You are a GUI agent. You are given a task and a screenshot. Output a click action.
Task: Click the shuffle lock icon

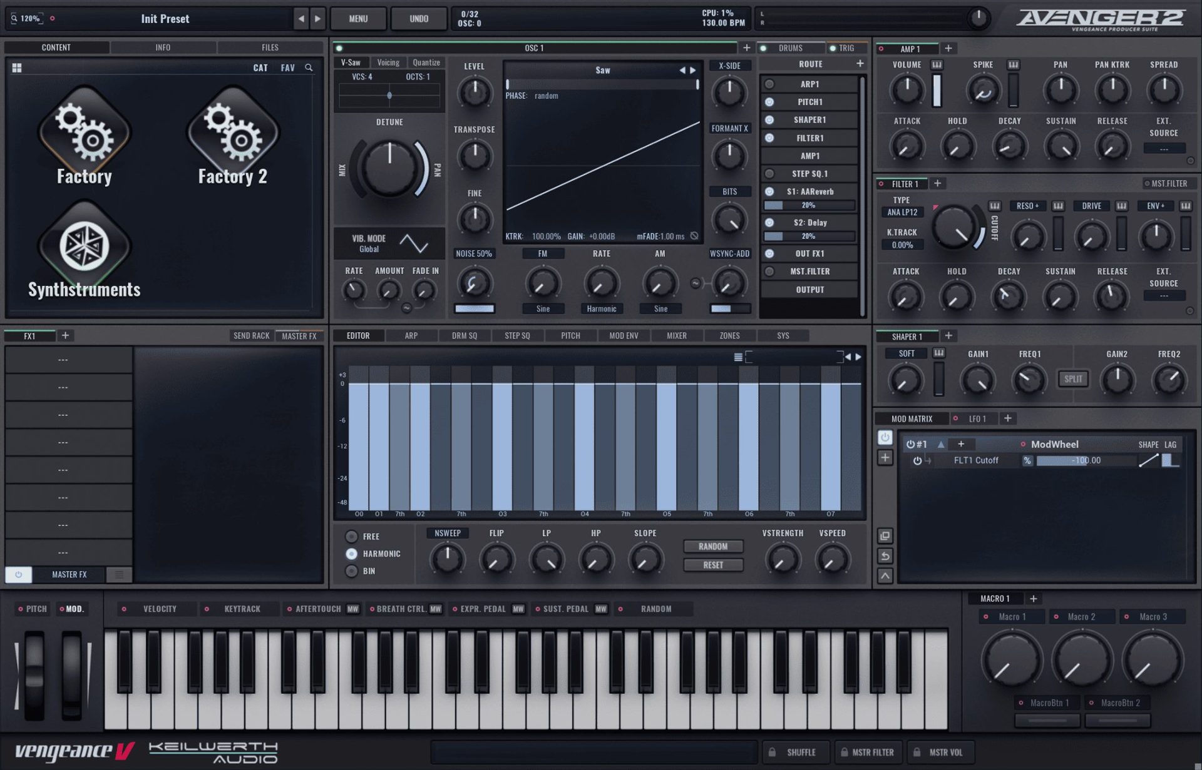[x=772, y=752]
